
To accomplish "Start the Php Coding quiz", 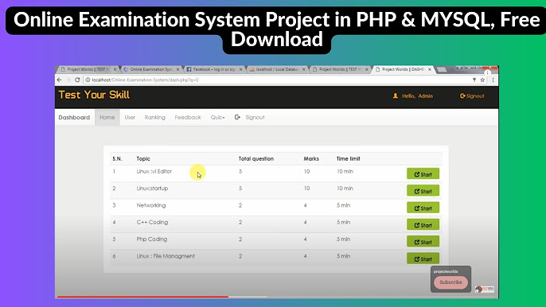I will (x=423, y=242).
